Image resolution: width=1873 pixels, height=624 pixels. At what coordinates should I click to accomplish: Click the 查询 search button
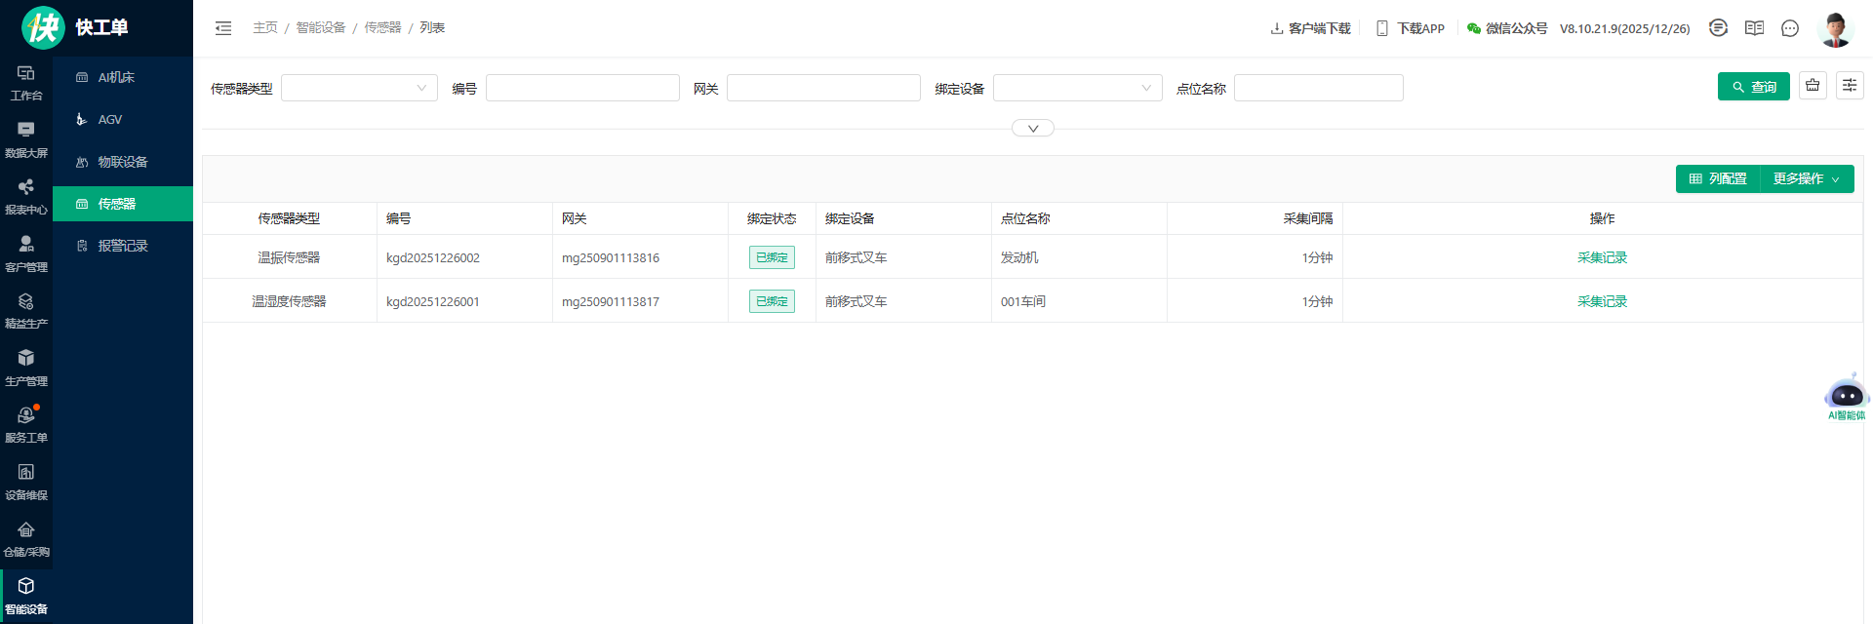1753,87
